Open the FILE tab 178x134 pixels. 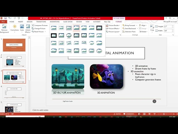tap(3, 22)
